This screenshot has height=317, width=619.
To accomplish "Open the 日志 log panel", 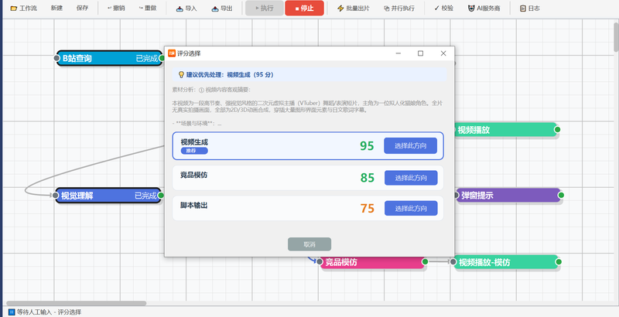I will coord(530,8).
